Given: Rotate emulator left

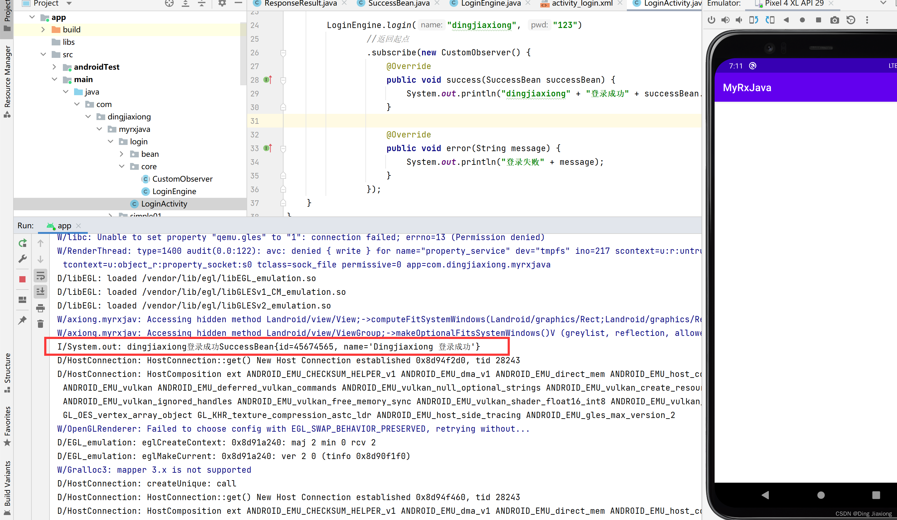Looking at the screenshot, I should point(754,20).
